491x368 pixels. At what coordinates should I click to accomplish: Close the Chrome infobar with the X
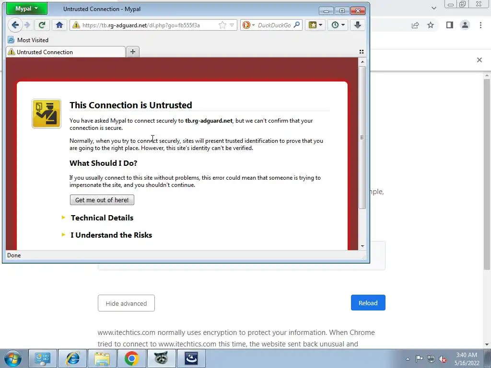479,60
